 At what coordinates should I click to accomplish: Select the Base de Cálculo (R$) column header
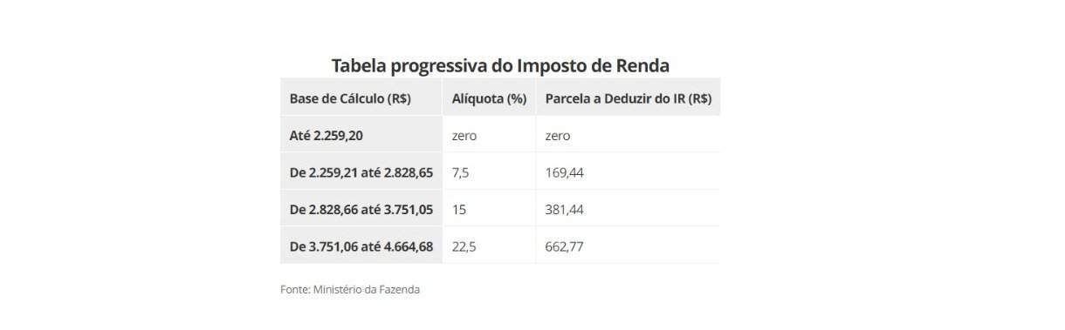(350, 98)
